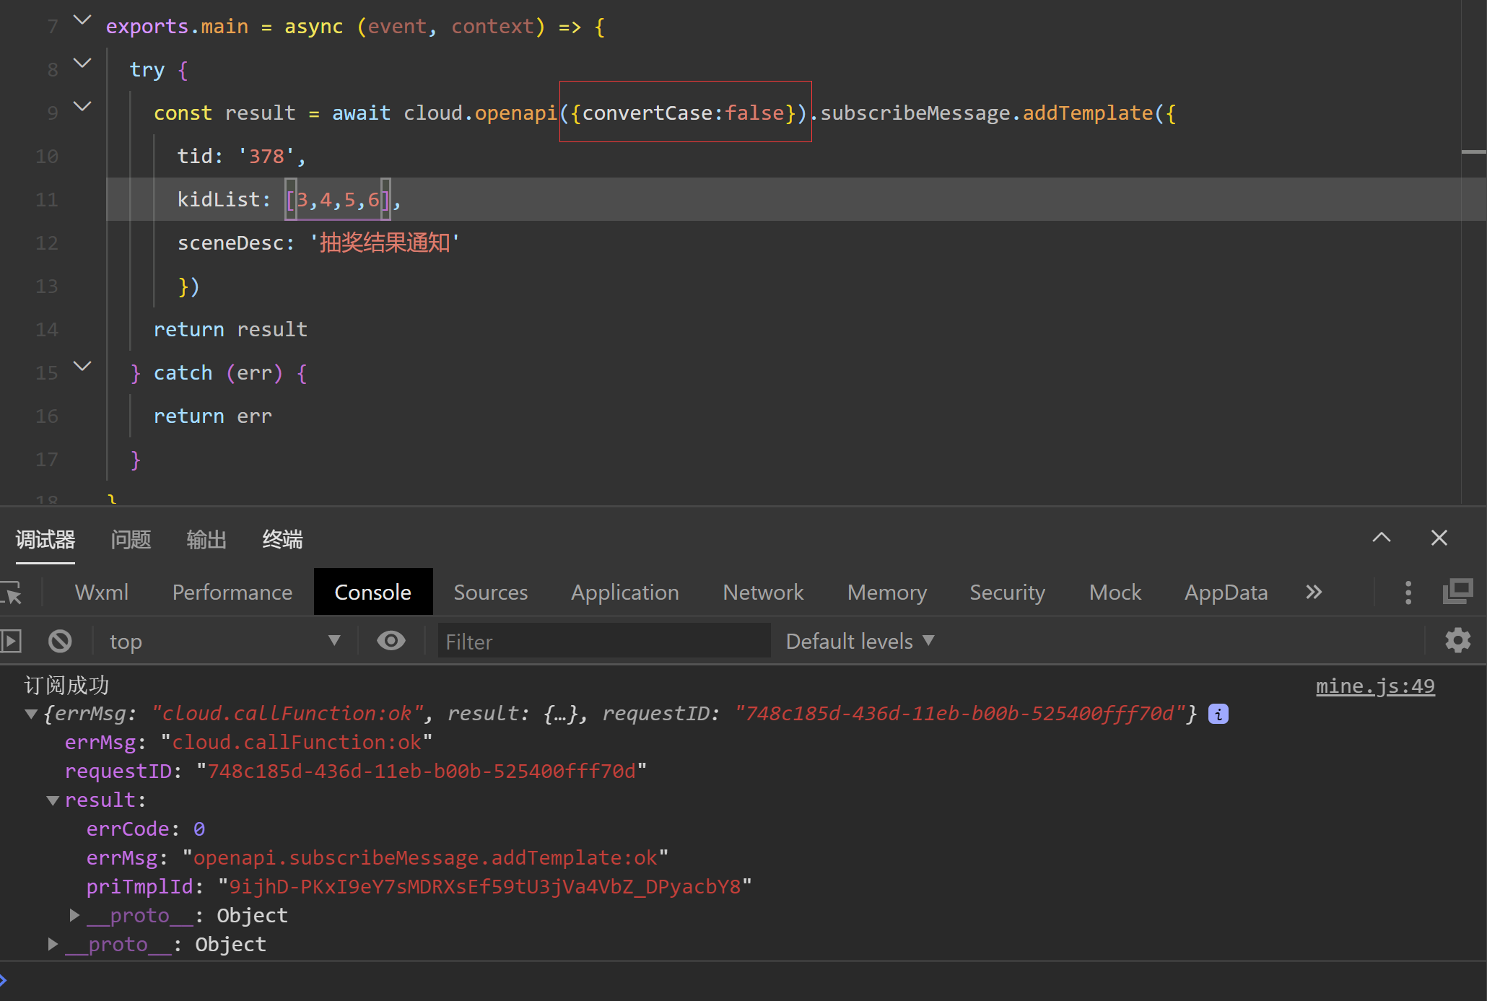Switch to the 终端 tab
The image size is (1487, 1001).
click(x=282, y=539)
